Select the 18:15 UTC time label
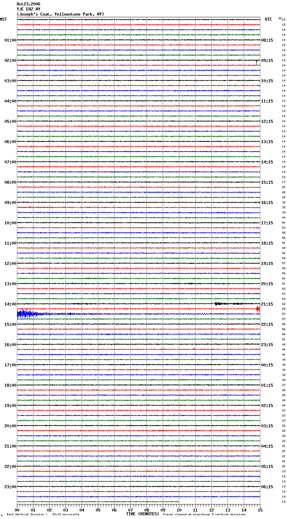 [267, 243]
